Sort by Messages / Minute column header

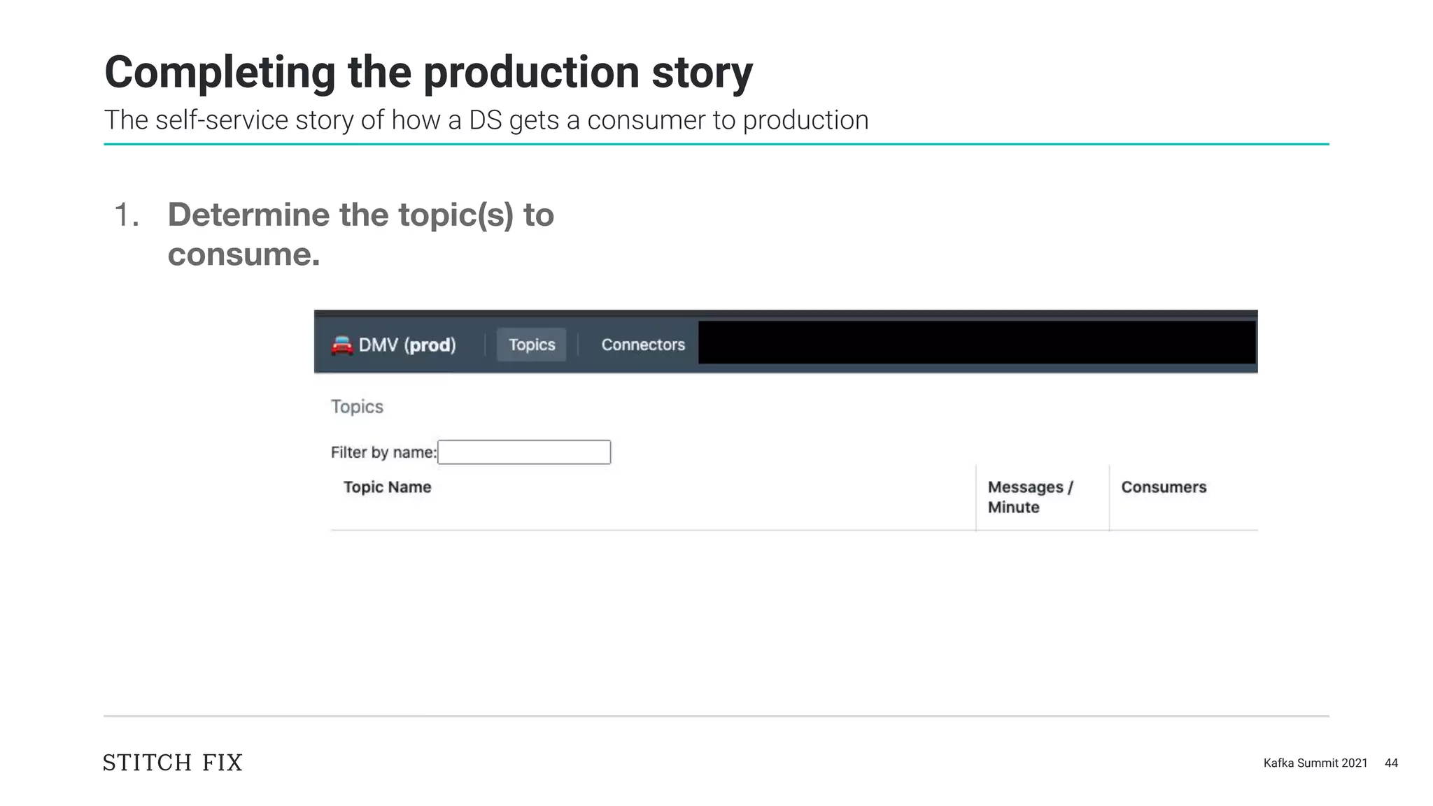(x=1030, y=497)
